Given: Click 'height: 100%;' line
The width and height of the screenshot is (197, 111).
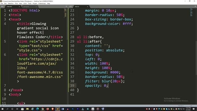Looking at the screenshot, I should click(98, 68).
